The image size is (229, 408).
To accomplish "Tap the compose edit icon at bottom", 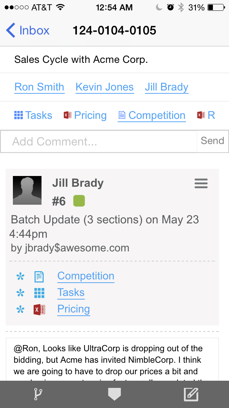I will pyautogui.click(x=191, y=394).
